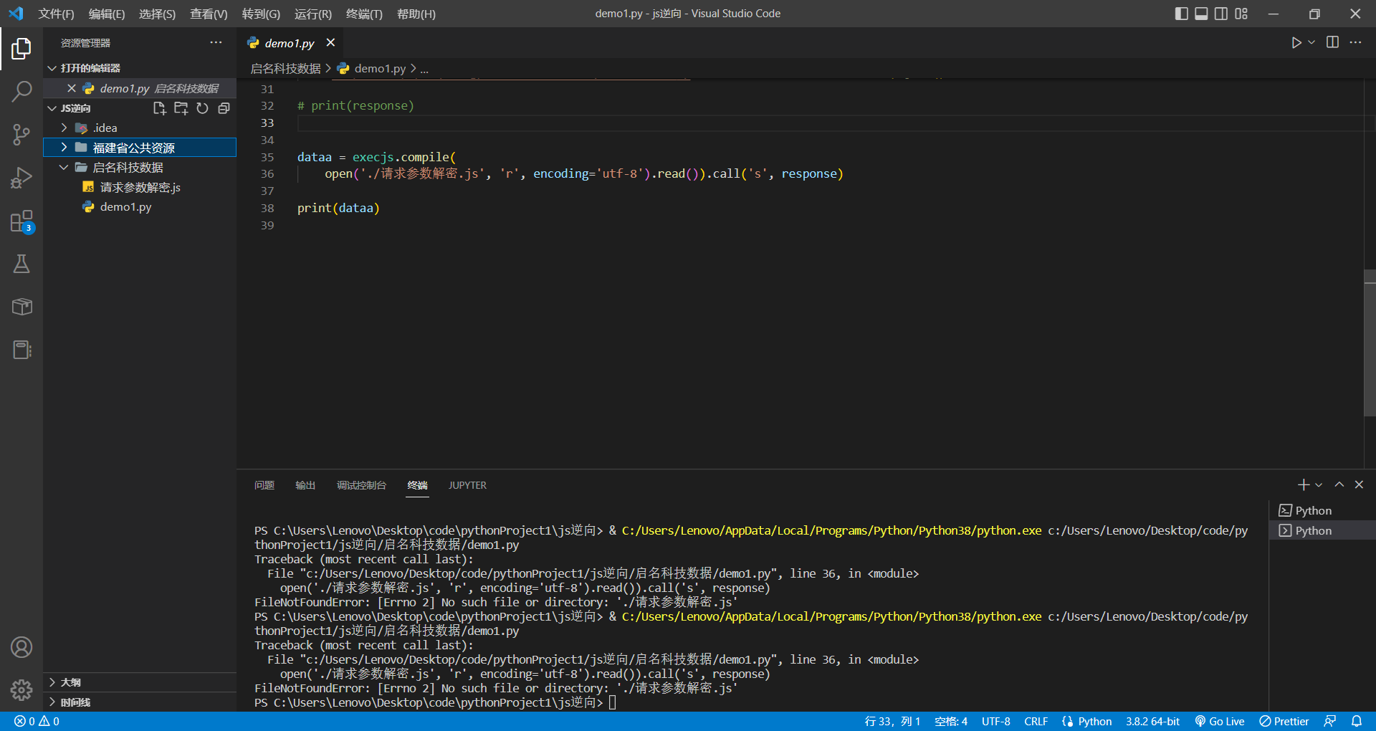Expand the 大纲 outline section
The width and height of the screenshot is (1376, 731).
[70, 682]
